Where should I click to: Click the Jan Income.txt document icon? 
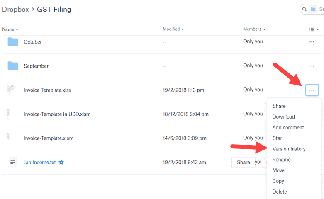click(13, 163)
